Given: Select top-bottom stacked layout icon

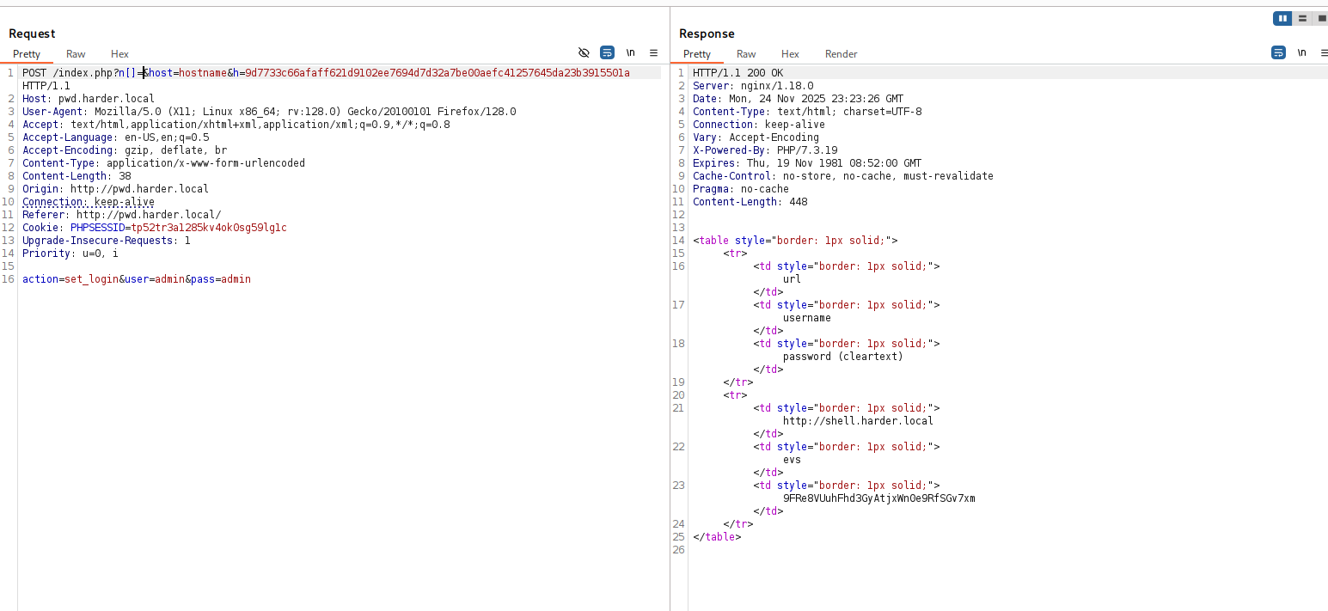Looking at the screenshot, I should (1302, 18).
